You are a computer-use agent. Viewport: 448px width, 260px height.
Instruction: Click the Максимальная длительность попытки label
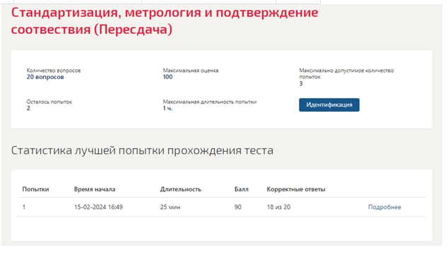click(x=210, y=102)
